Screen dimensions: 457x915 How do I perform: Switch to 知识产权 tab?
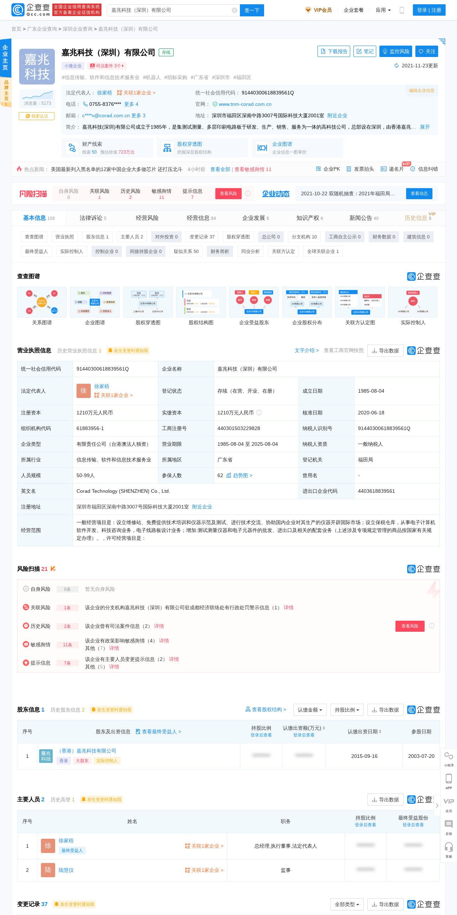(x=309, y=218)
